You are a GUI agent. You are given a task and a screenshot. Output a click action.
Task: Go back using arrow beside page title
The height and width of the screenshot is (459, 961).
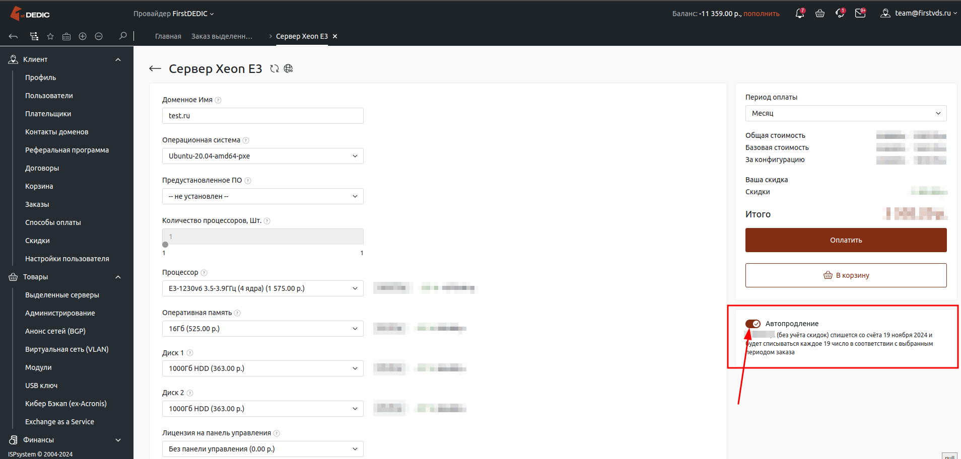[x=155, y=69]
